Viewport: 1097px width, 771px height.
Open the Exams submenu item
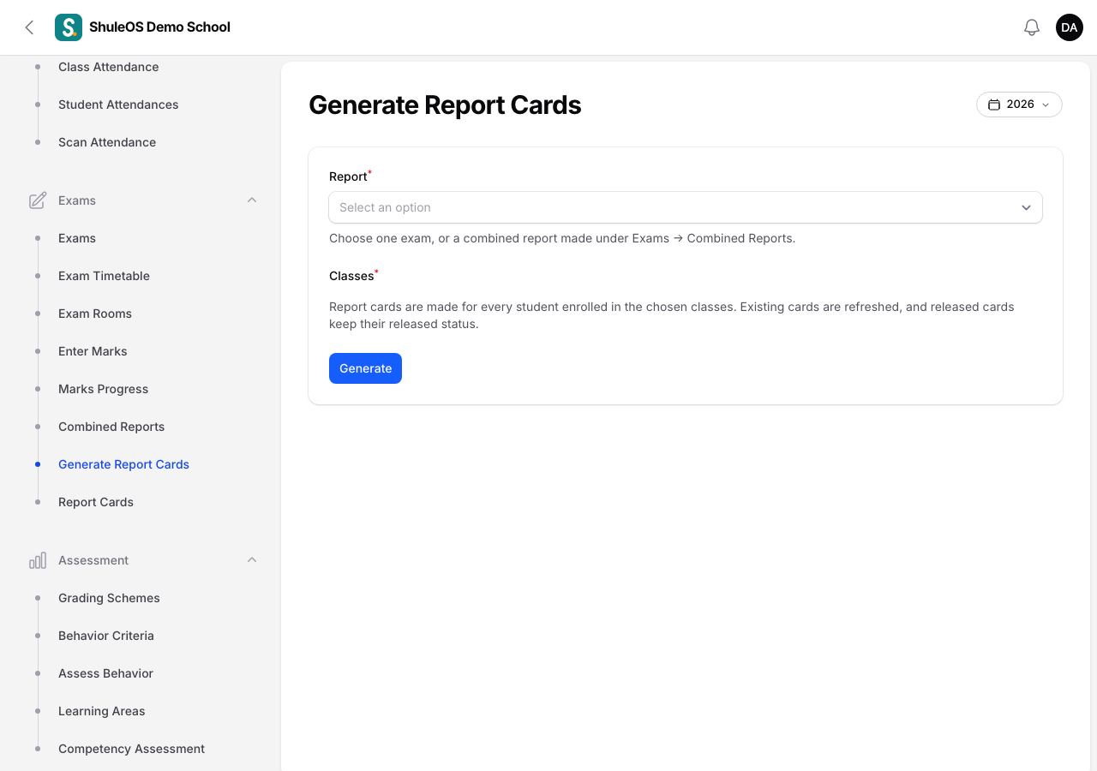click(x=77, y=238)
